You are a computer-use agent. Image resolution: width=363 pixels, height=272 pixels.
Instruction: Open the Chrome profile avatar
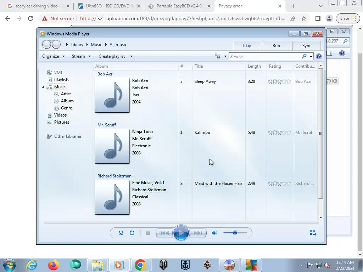(x=329, y=18)
